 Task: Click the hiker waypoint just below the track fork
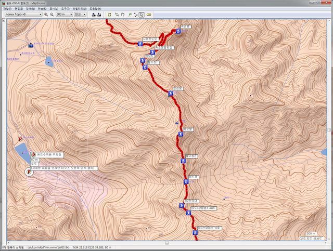152,52
